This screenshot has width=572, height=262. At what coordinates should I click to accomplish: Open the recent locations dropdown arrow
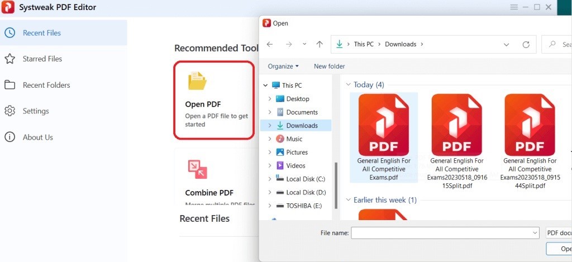304,44
